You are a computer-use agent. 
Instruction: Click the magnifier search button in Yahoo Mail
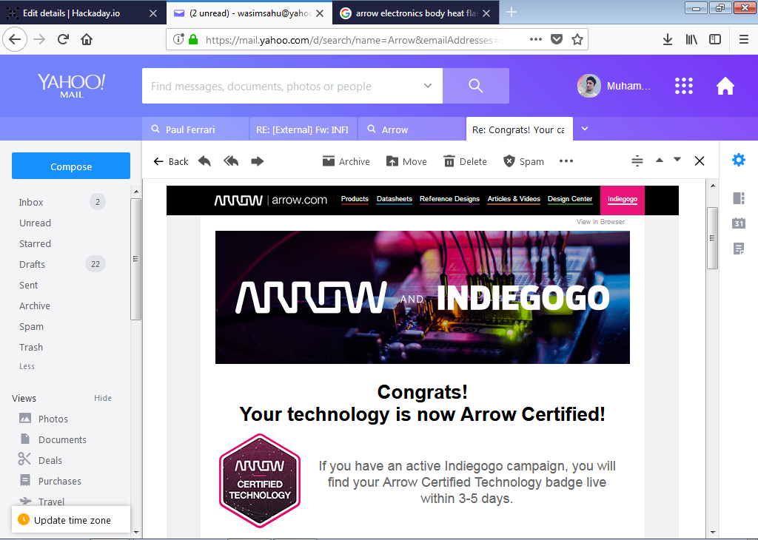476,86
